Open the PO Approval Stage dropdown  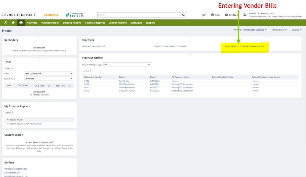[127, 64]
